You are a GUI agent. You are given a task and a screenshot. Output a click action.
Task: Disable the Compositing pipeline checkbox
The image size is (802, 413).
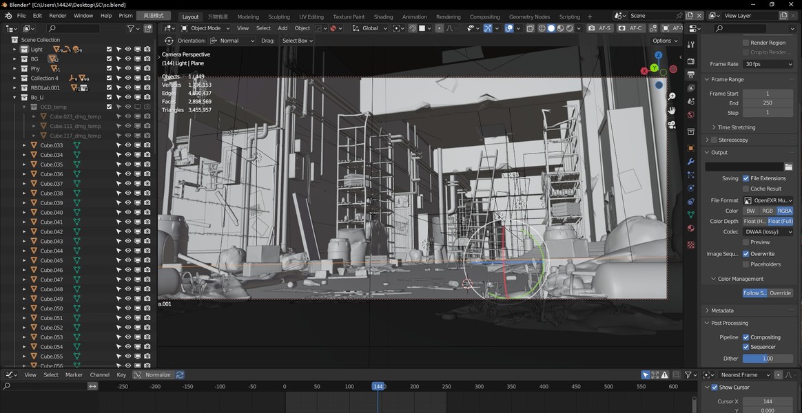pos(746,337)
